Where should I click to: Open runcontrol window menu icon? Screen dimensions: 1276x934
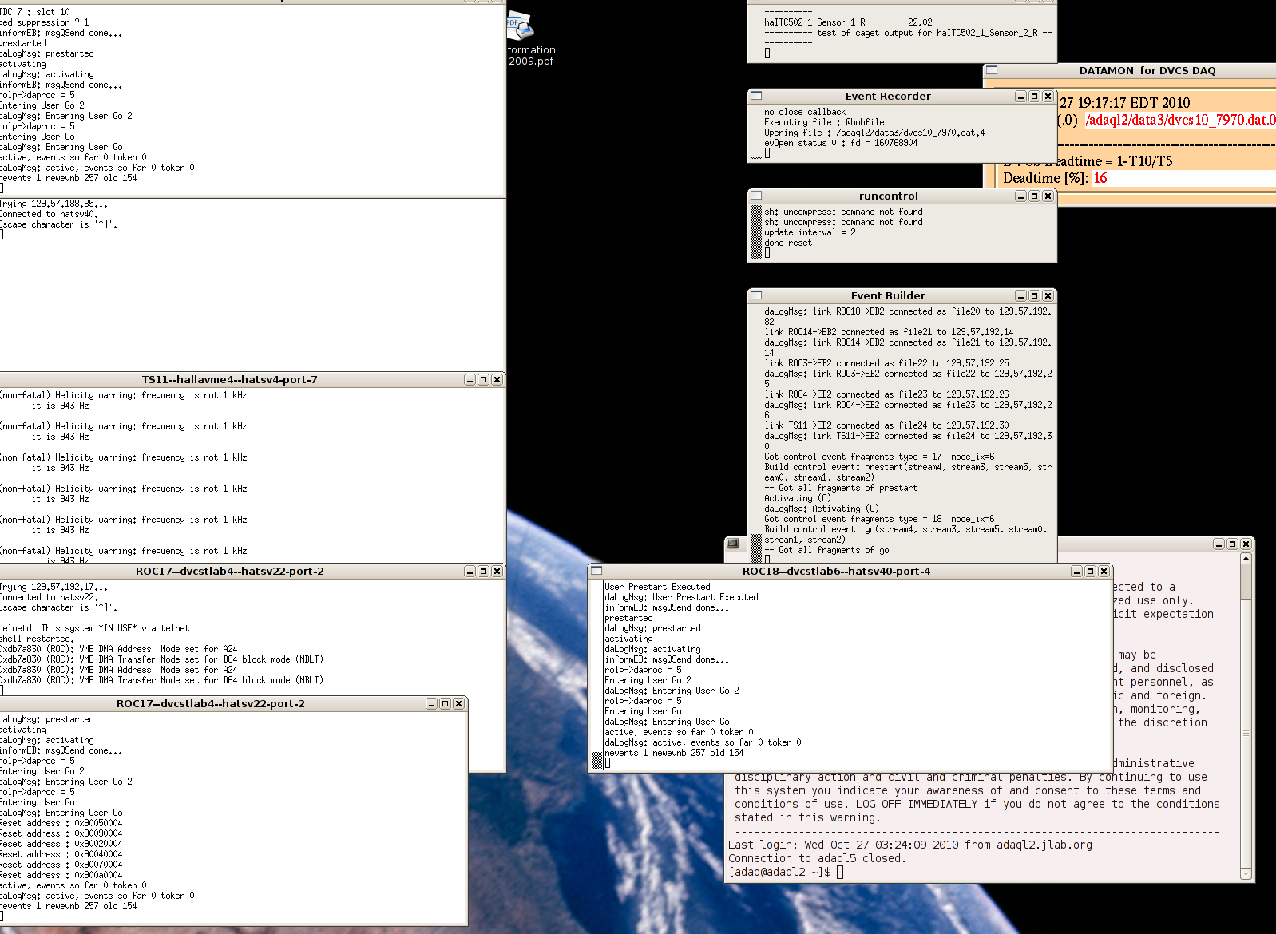[x=756, y=196]
